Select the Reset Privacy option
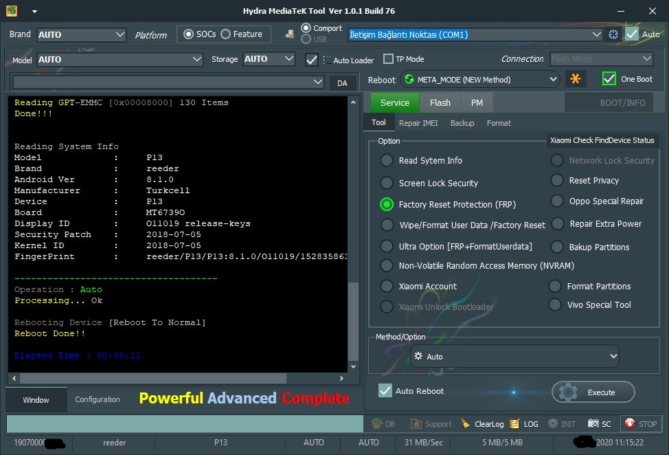Image resolution: width=669 pixels, height=455 pixels. click(557, 181)
